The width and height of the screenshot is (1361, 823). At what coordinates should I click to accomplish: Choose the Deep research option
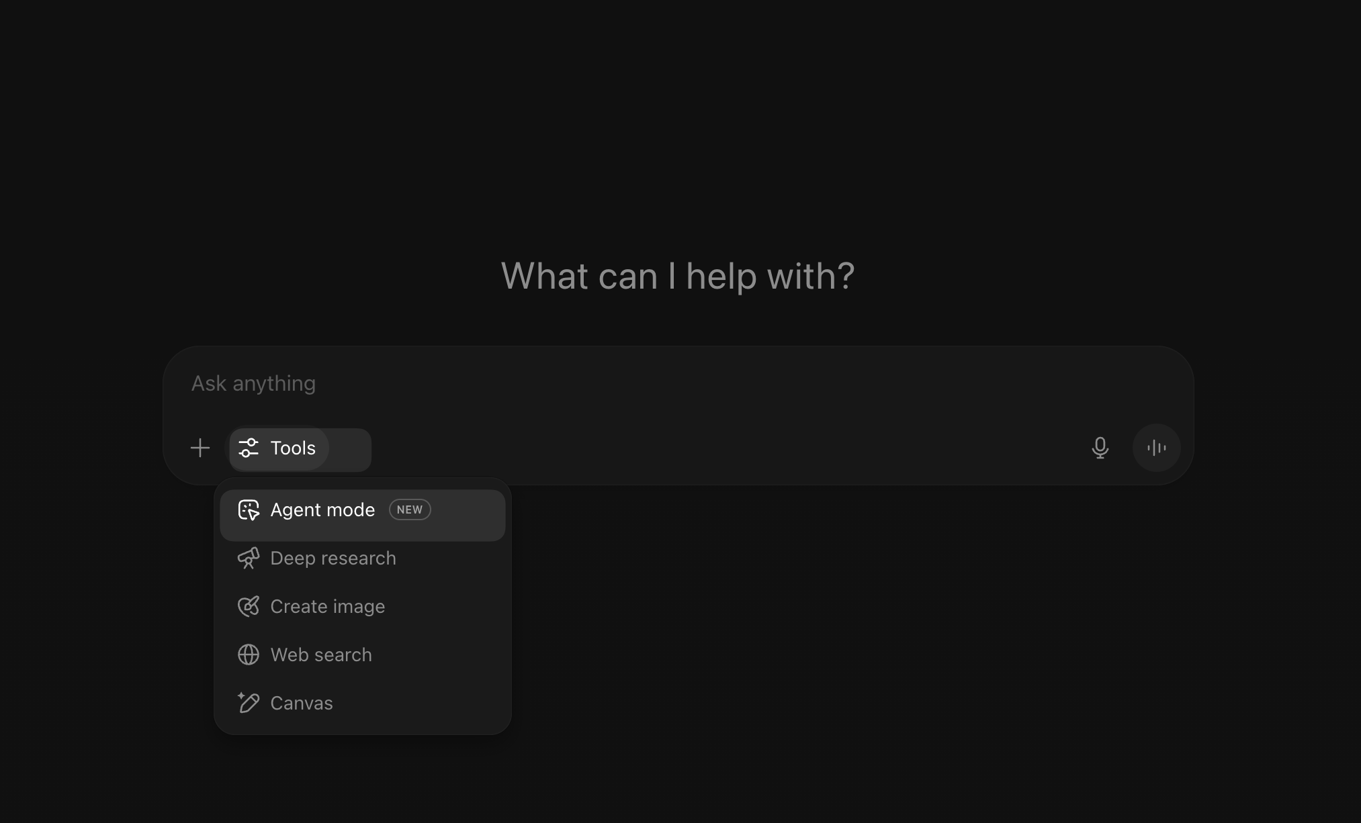coord(333,559)
